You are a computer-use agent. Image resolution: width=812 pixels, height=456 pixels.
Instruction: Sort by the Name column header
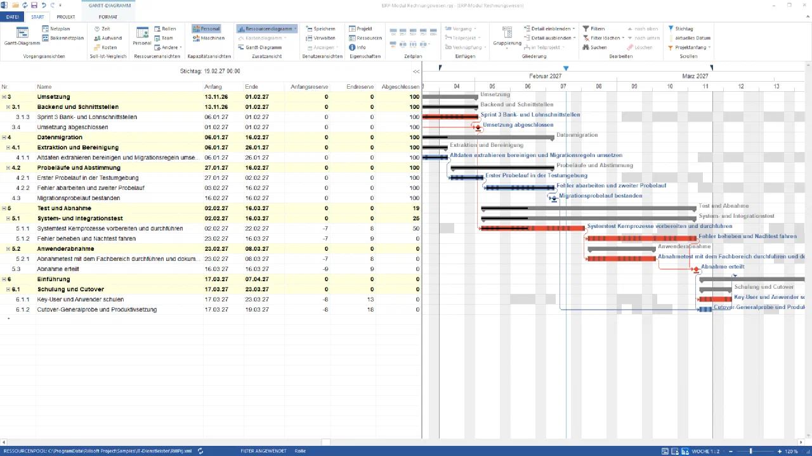[119, 87]
